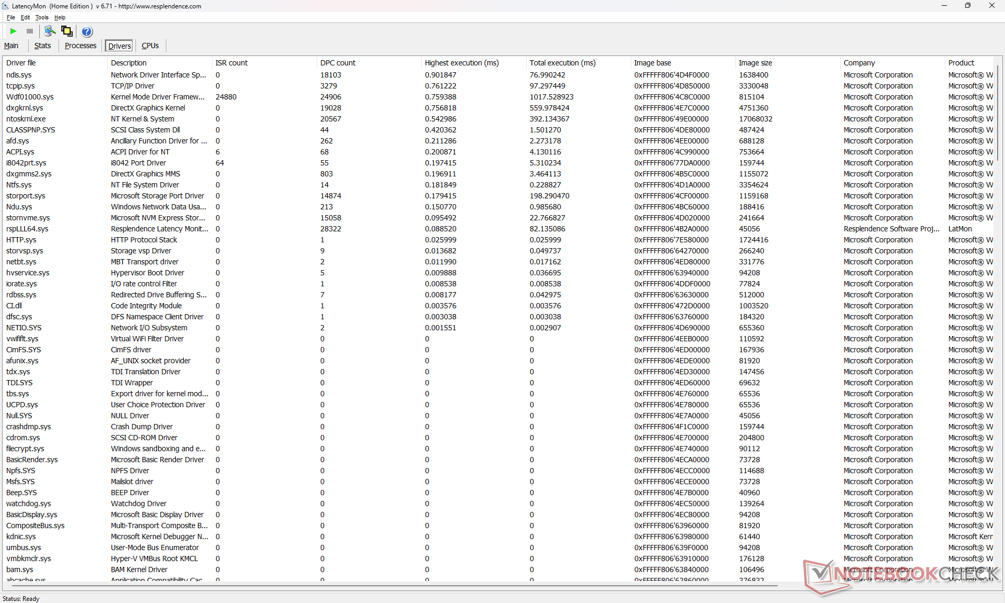Switch to the CPUs tab
The height and width of the screenshot is (603, 1005).
coord(150,46)
